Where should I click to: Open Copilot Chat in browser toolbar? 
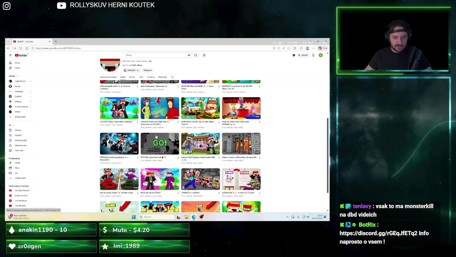click(323, 48)
